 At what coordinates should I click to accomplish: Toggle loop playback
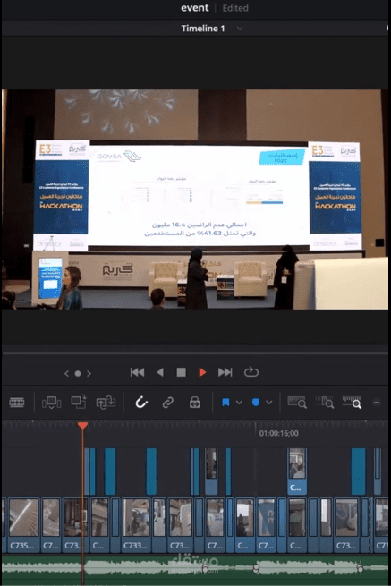251,372
